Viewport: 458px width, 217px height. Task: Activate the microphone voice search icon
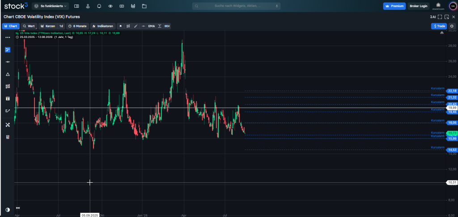click(276, 6)
